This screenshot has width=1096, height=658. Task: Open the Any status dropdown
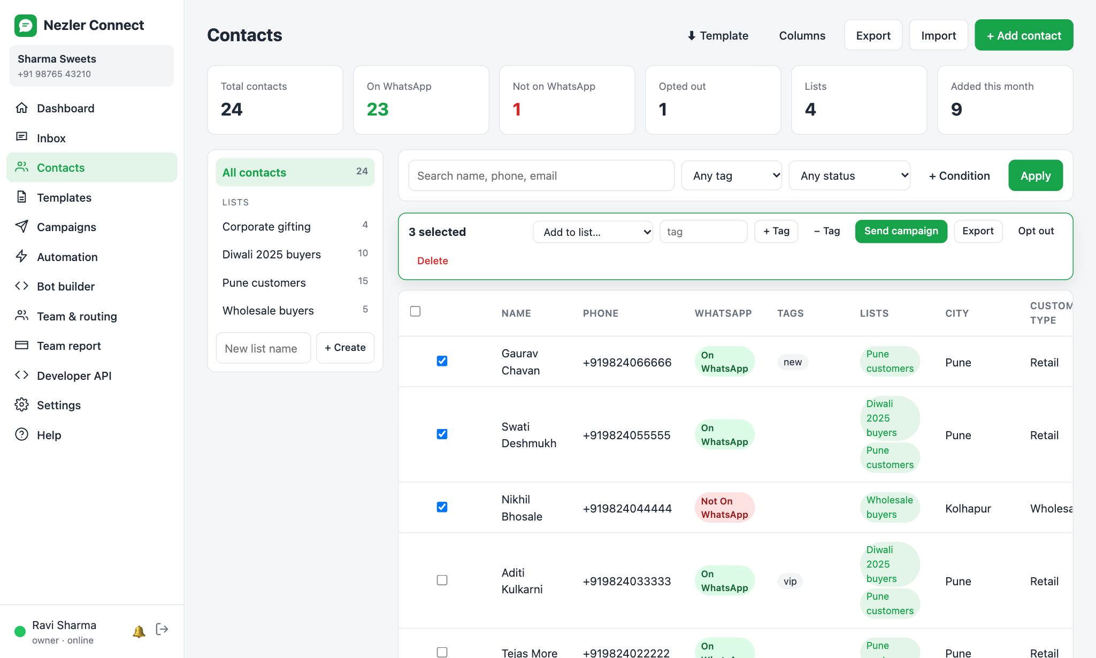coord(849,175)
